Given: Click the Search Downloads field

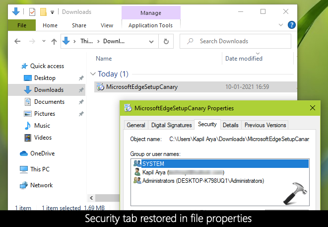Looking at the screenshot, I should pyautogui.click(x=235, y=41).
